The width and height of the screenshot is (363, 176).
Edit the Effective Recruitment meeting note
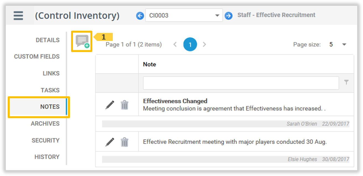point(110,142)
